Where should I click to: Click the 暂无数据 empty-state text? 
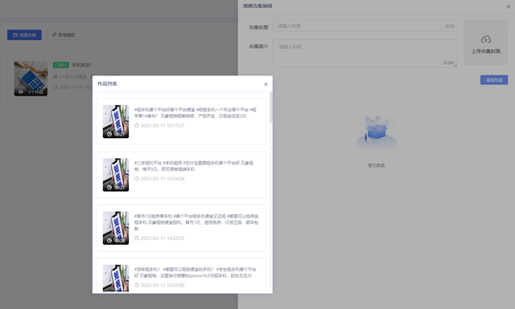(377, 165)
